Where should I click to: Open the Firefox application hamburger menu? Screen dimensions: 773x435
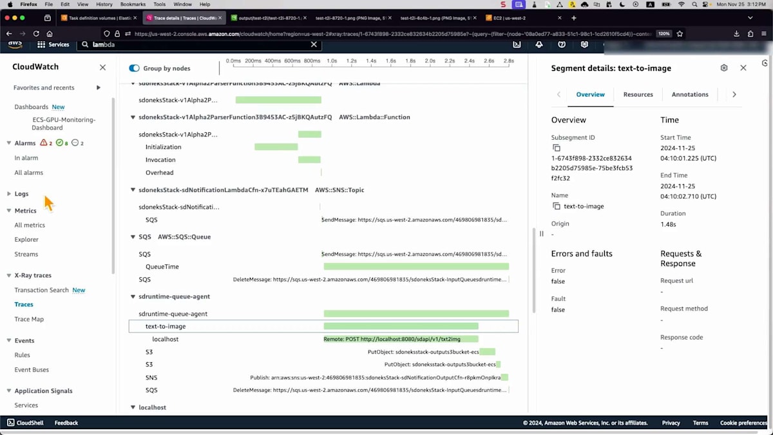point(764,34)
